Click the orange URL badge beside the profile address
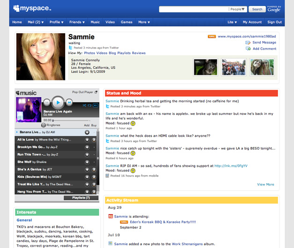 point(212,36)
